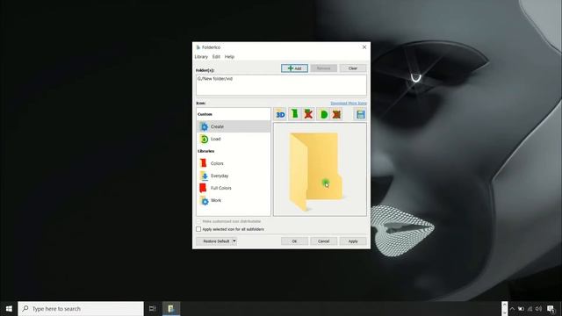Click the taskbar tray scroll arrows
The width and height of the screenshot is (562, 316).
pos(504,308)
